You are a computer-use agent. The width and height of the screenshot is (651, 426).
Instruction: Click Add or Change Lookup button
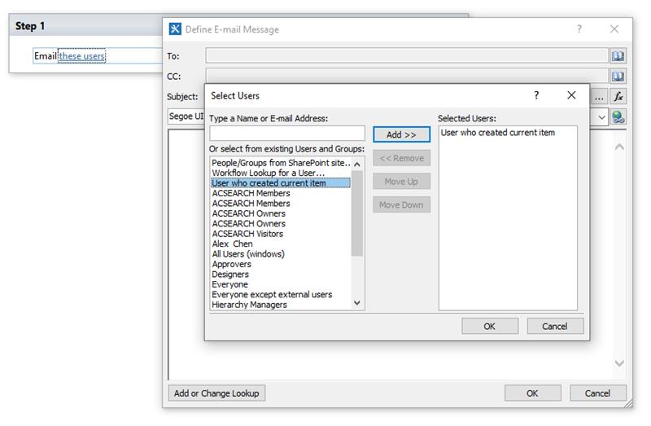point(216,393)
